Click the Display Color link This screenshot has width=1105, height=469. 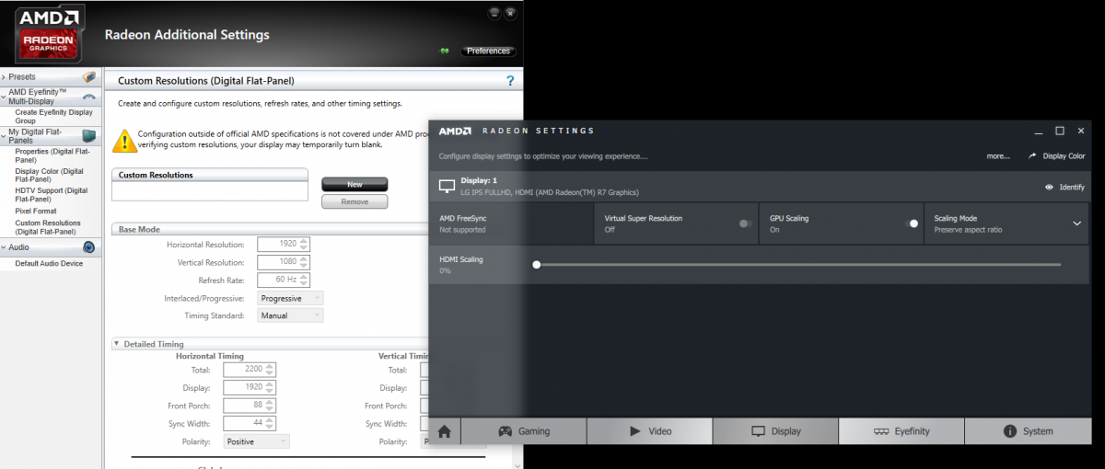pos(1064,156)
